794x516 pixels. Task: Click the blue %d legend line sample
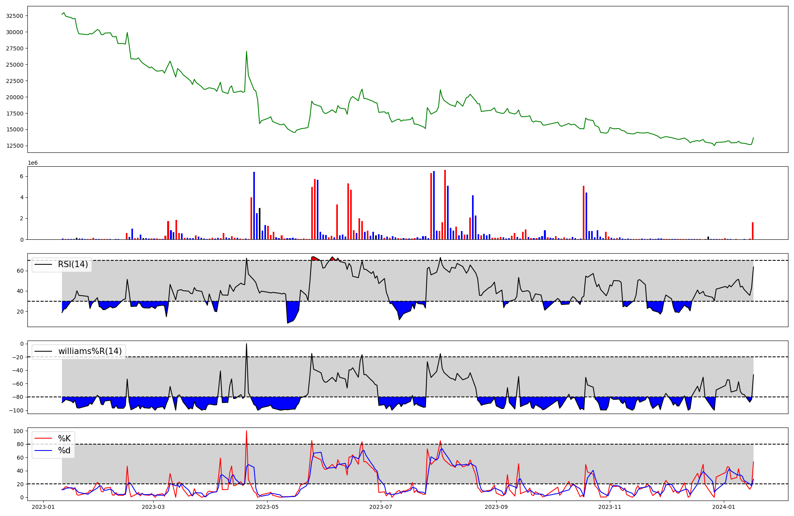[x=43, y=450]
